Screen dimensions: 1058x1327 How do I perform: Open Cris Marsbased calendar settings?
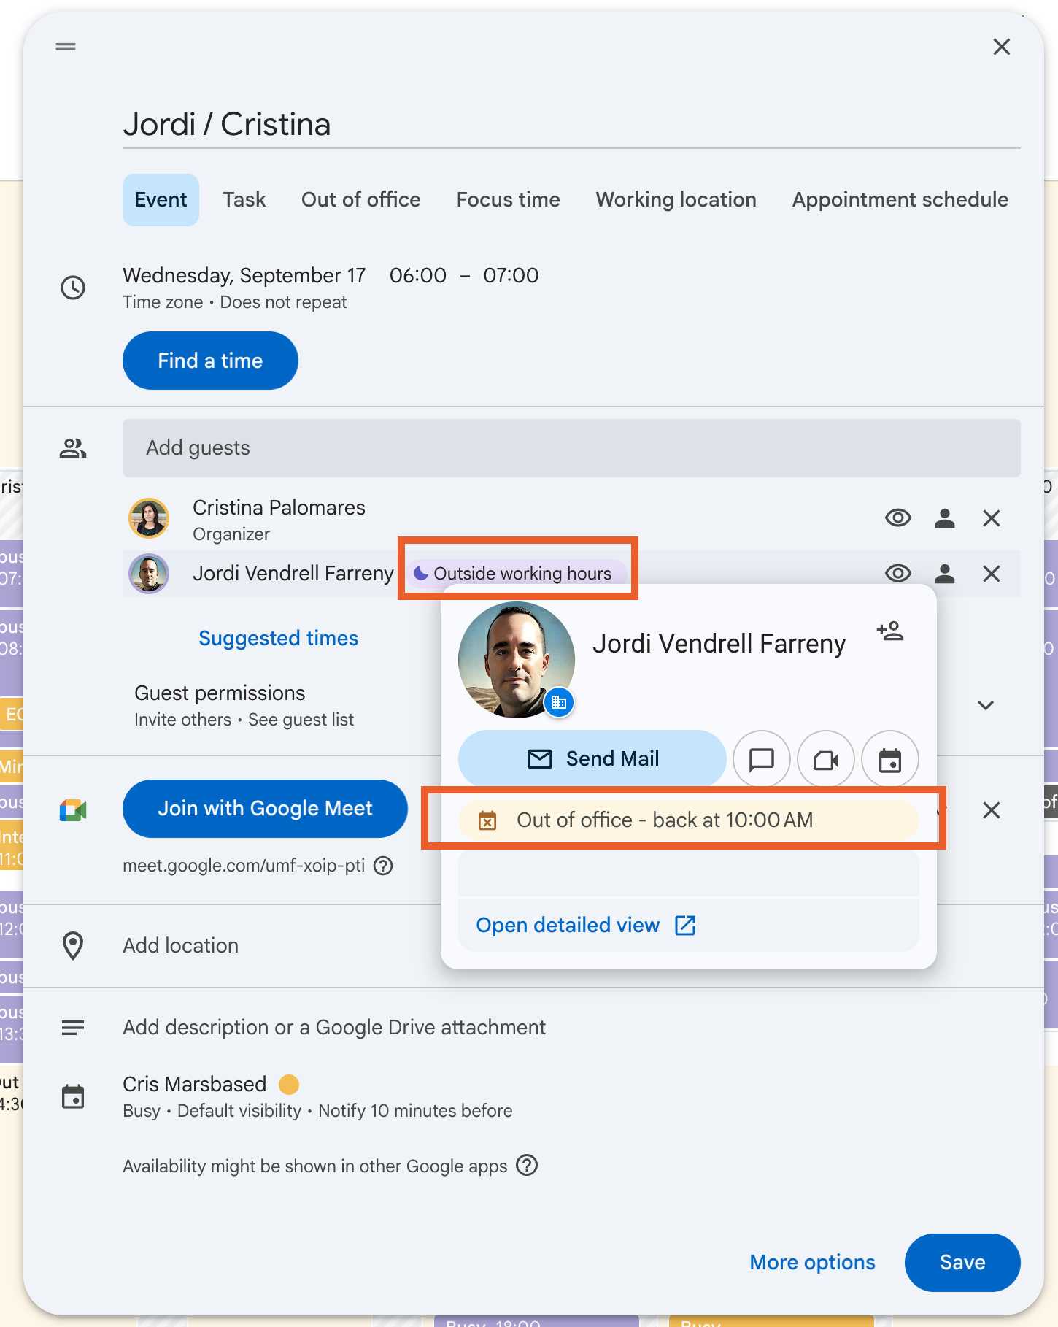[x=317, y=1097]
